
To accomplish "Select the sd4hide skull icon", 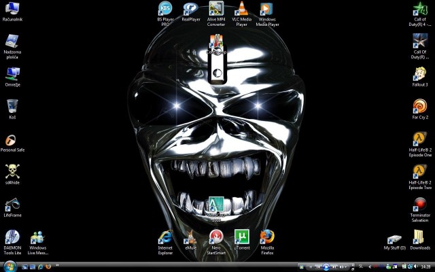I will [12, 174].
